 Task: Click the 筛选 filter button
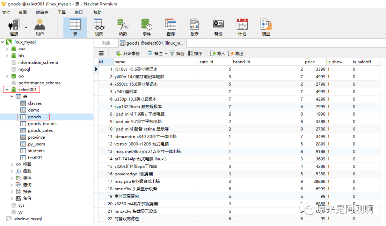point(177,53)
